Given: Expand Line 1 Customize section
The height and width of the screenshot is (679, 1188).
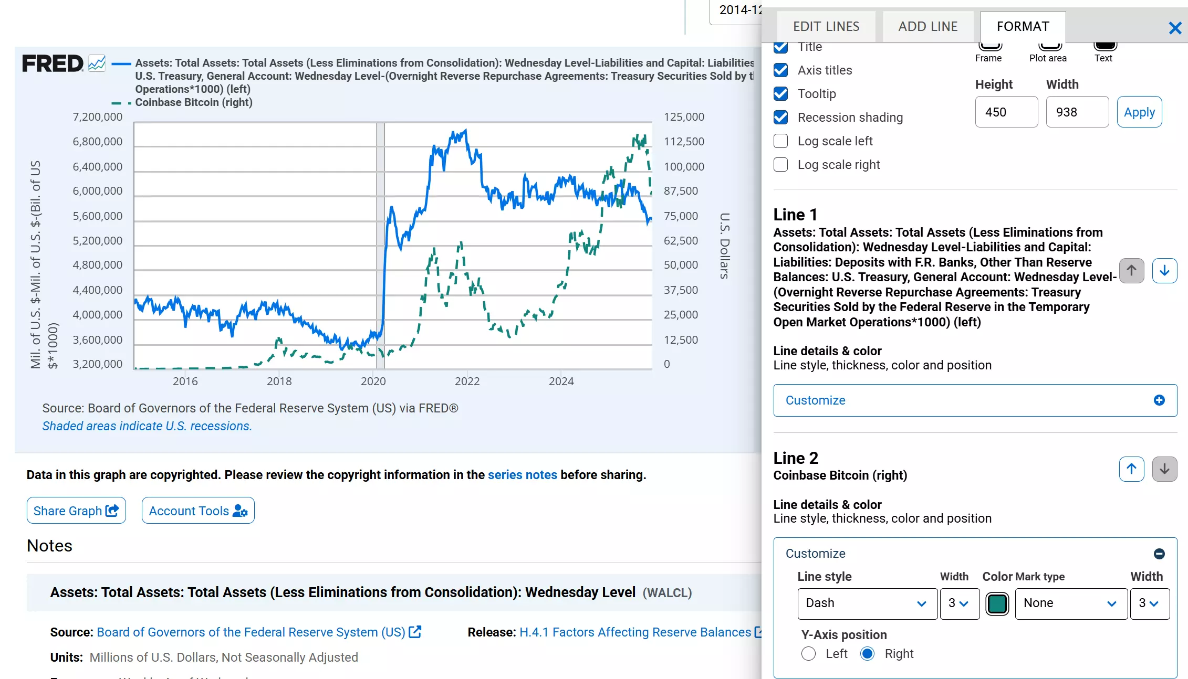Looking at the screenshot, I should pyautogui.click(x=975, y=400).
